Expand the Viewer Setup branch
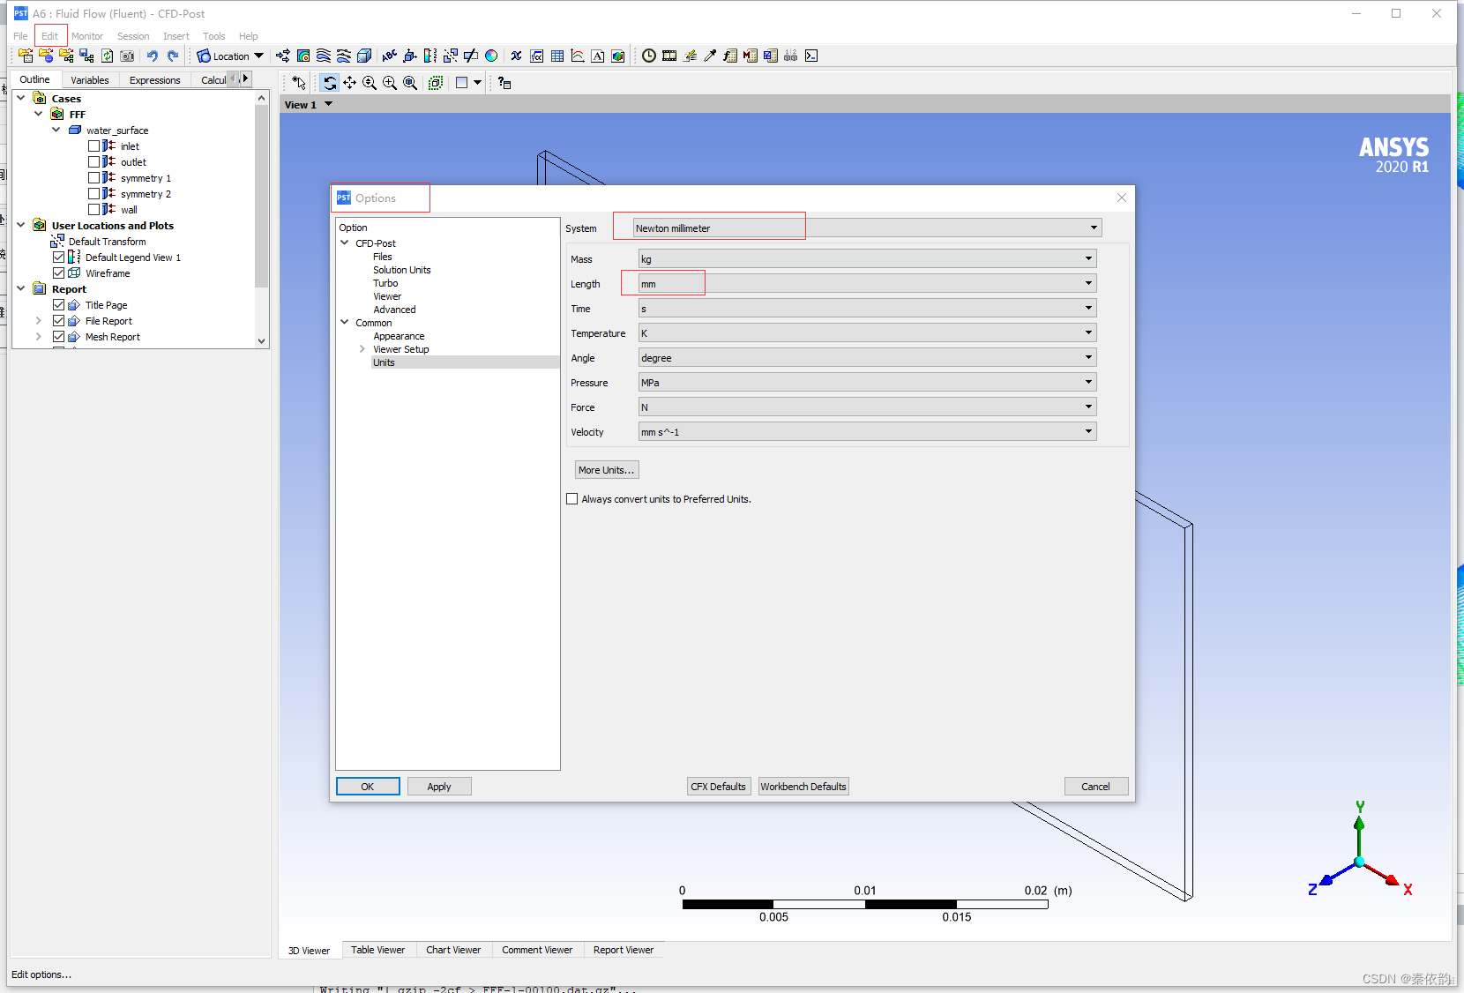Image resolution: width=1464 pixels, height=993 pixels. [x=362, y=349]
